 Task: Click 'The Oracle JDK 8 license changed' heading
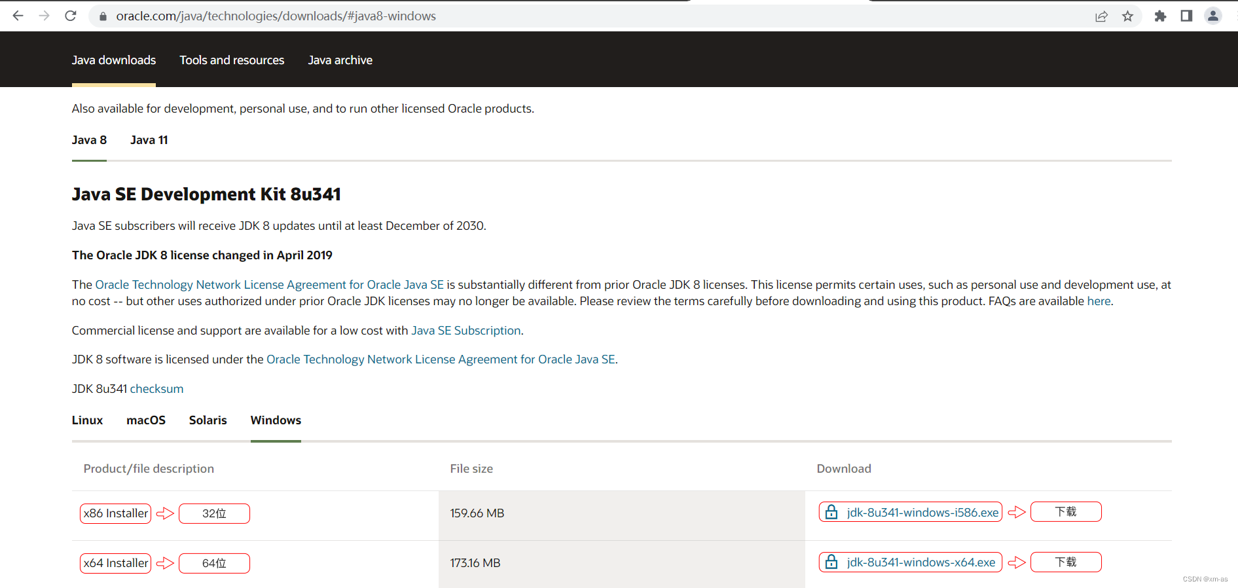click(202, 255)
